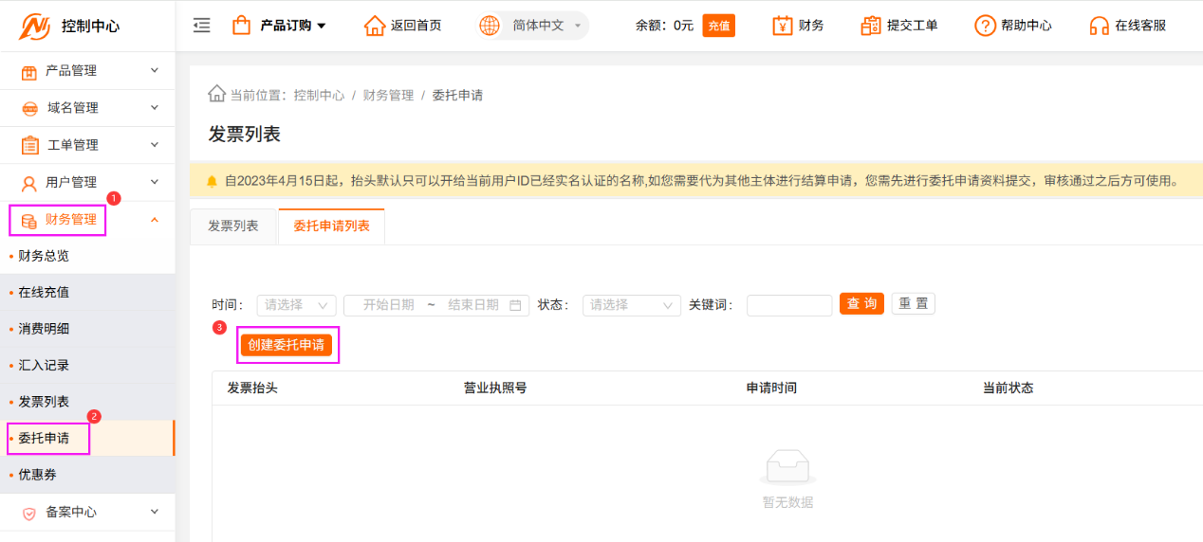The width and height of the screenshot is (1203, 542).
Task: Click the headset 在线客服 icon
Action: tap(1099, 26)
